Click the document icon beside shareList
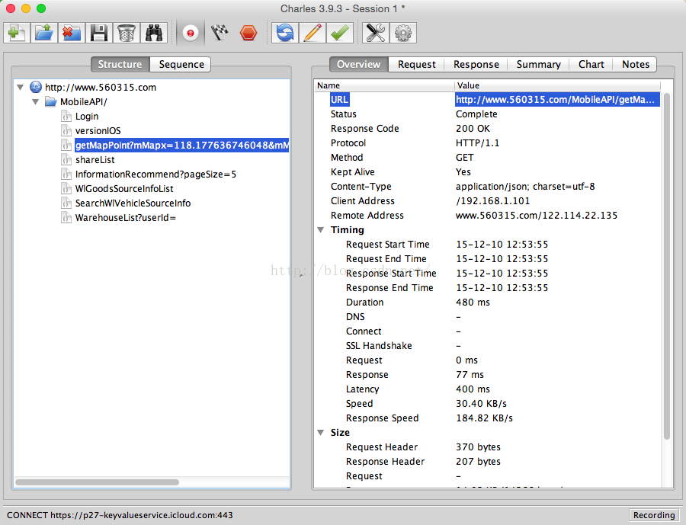Screen dimensions: 686x525 pyautogui.click(x=66, y=160)
